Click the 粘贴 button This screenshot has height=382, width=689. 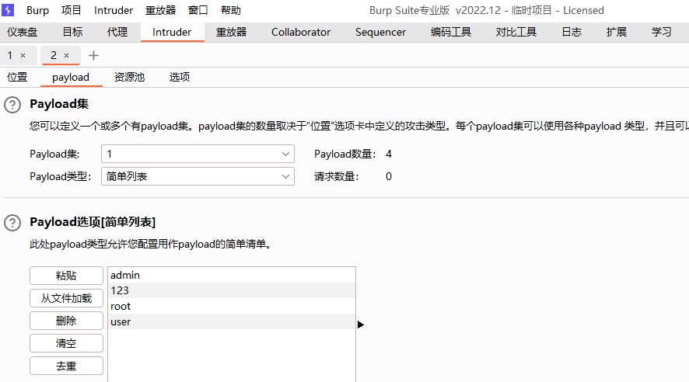[66, 276]
